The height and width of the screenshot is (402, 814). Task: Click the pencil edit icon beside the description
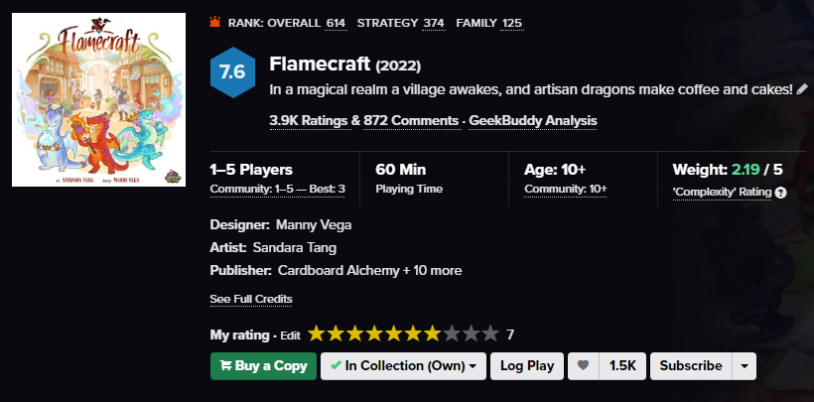tap(801, 88)
